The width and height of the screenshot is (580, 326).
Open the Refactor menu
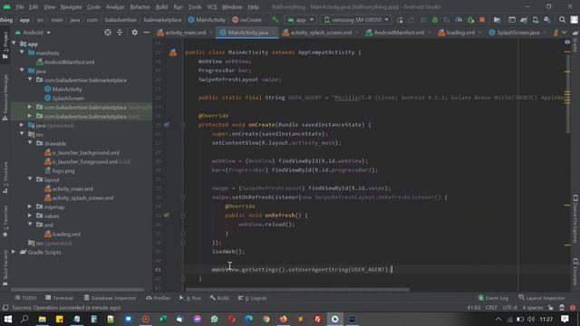click(140, 7)
